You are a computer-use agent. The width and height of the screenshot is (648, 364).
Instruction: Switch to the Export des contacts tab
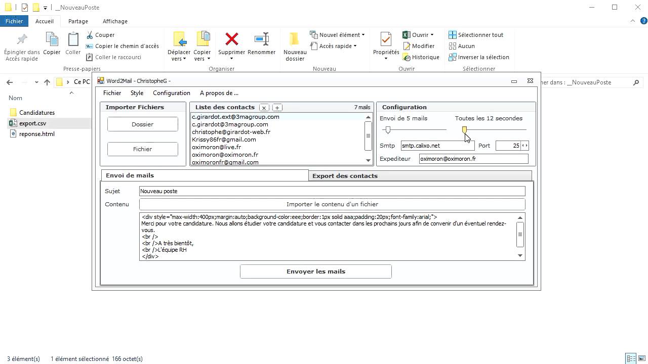420,176
